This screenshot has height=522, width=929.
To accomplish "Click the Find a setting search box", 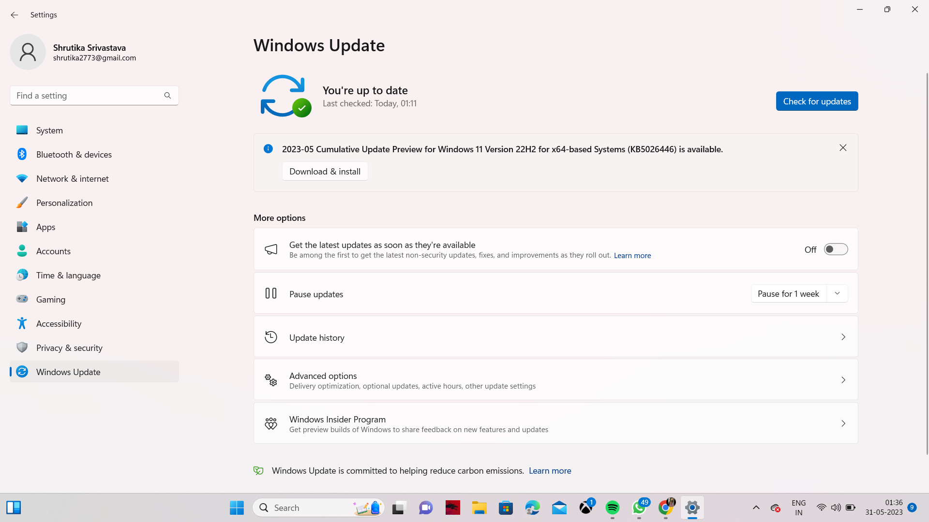I will 87,96.
